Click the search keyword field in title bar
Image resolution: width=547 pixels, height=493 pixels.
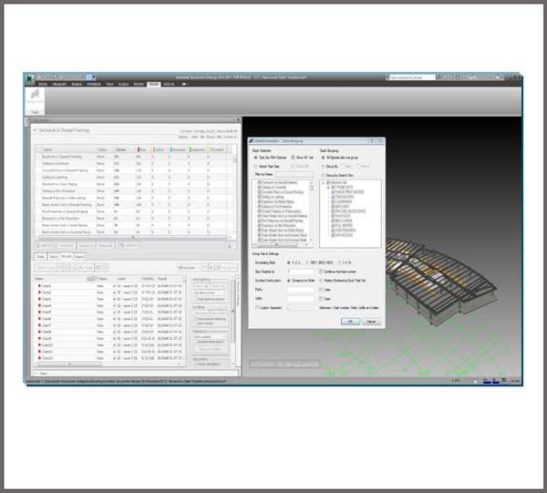pyautogui.click(x=412, y=77)
